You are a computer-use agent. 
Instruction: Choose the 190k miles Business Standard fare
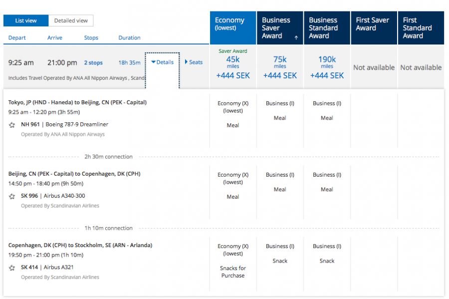pos(327,67)
